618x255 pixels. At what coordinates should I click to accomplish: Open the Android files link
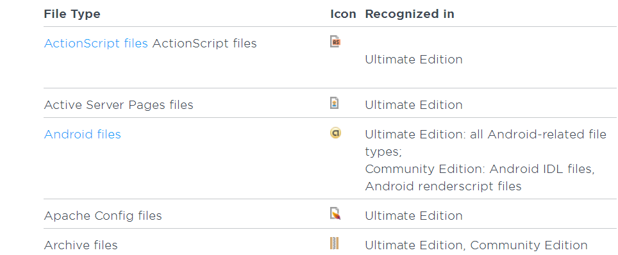point(82,135)
